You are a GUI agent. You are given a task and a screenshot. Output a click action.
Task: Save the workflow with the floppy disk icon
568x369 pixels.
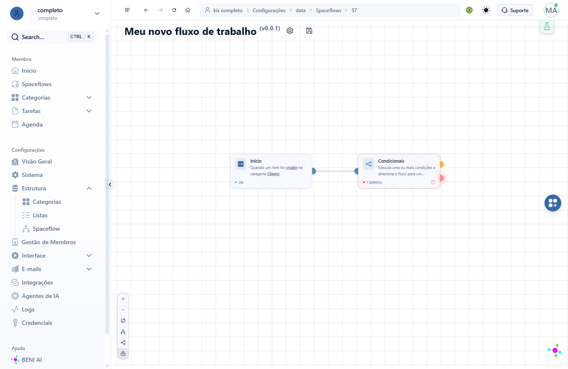(309, 31)
